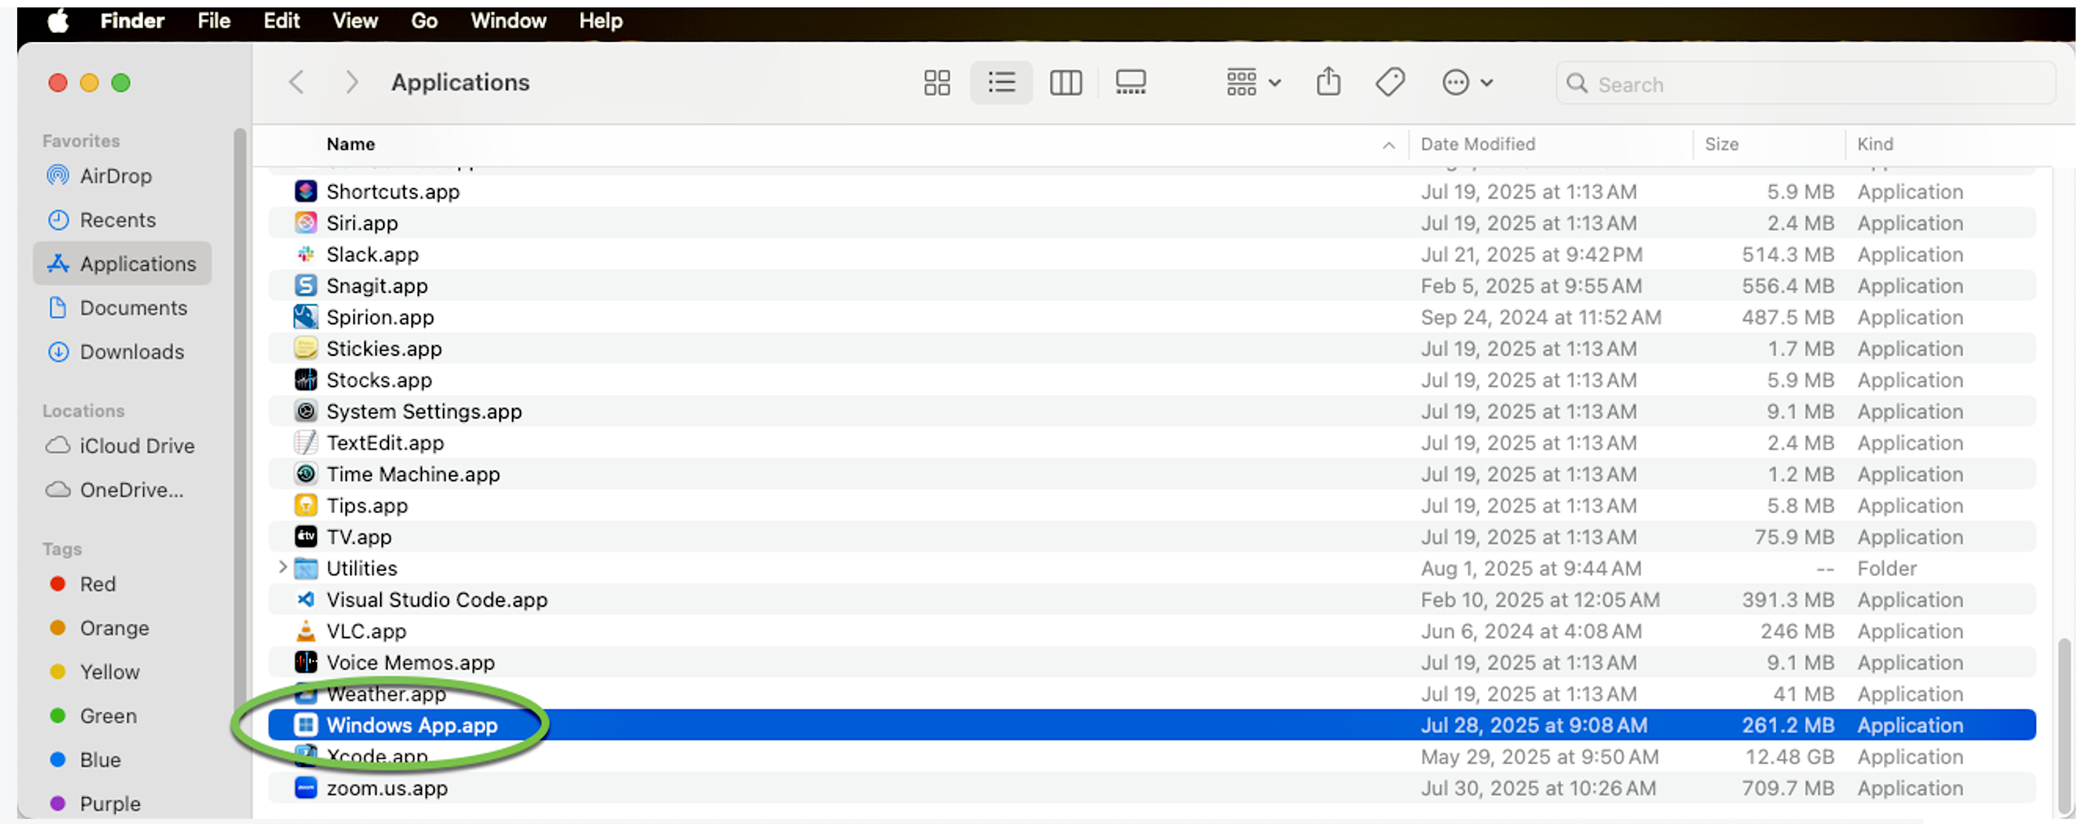The width and height of the screenshot is (2099, 824).
Task: Open the Finder menu
Action: (132, 20)
